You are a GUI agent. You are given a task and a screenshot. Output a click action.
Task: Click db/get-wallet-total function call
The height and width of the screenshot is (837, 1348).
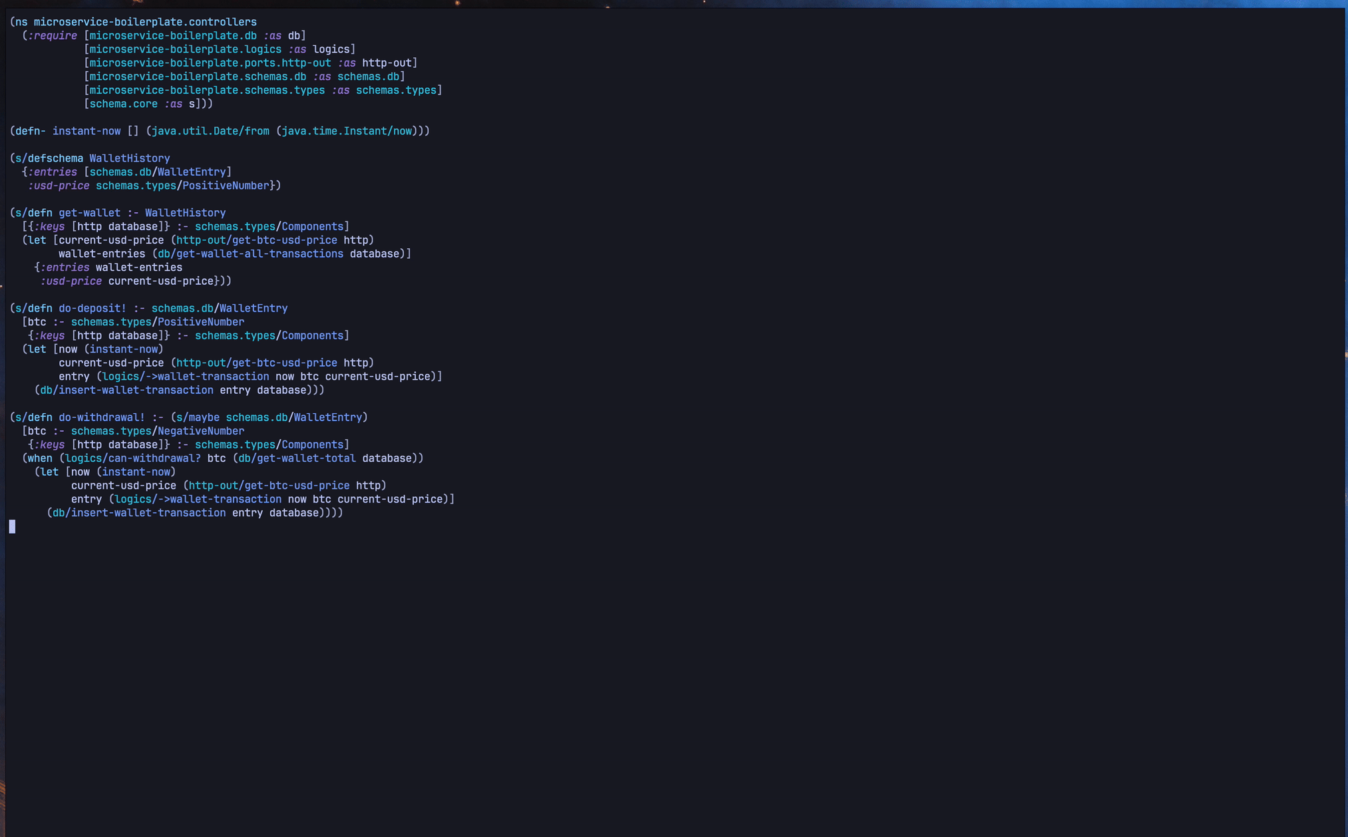(296, 458)
